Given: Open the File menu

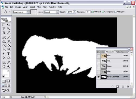Looking at the screenshot, I should 7,7.
